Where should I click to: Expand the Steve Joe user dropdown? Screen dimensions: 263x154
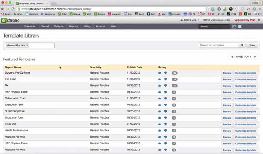(x=190, y=20)
